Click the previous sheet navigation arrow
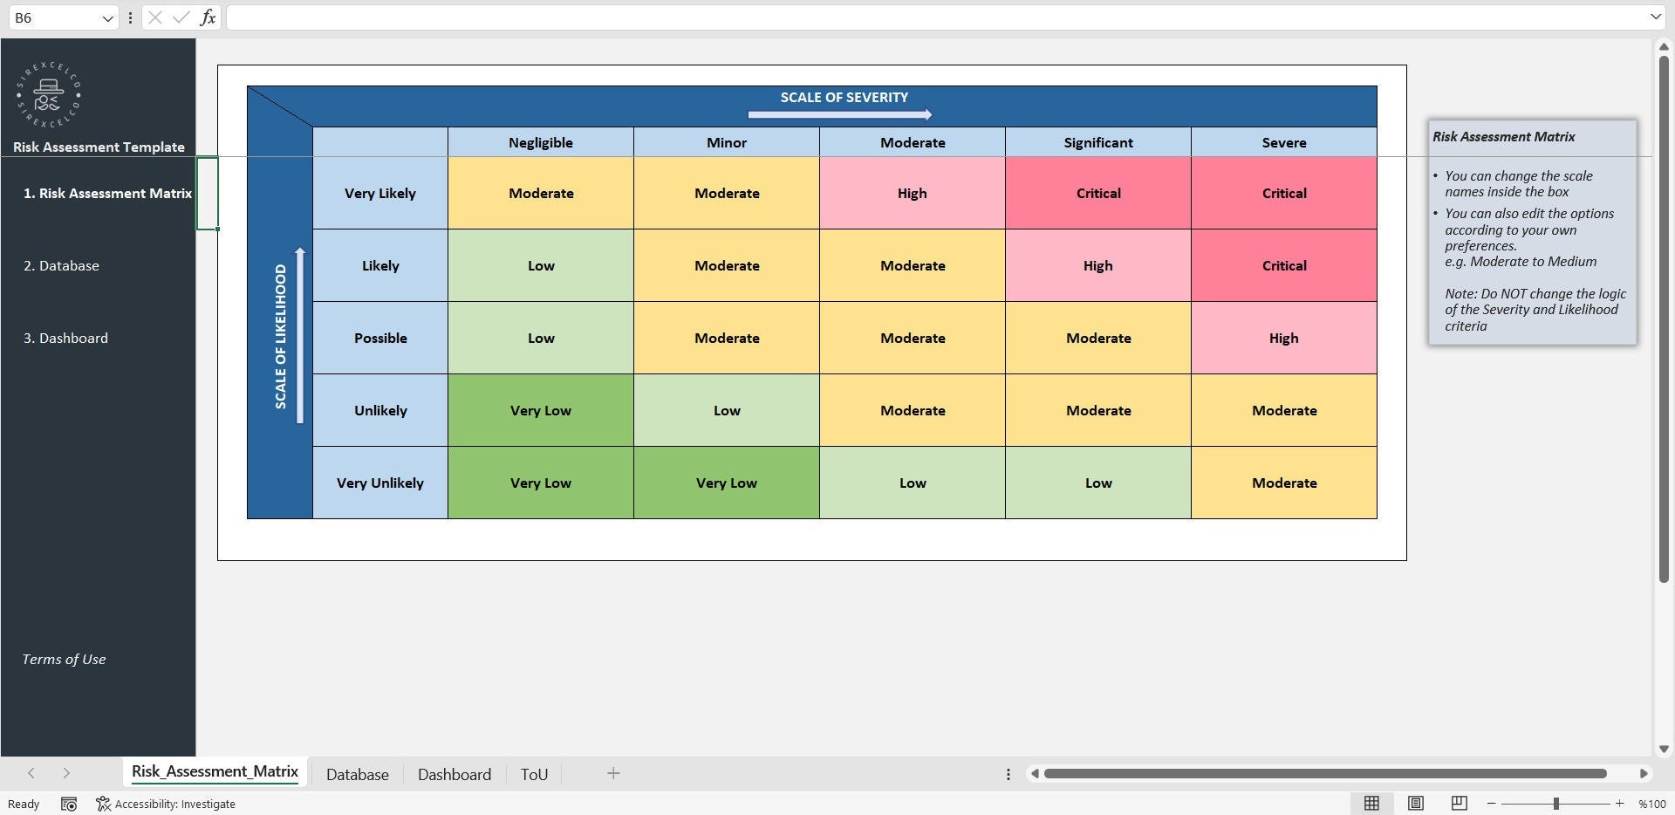The width and height of the screenshot is (1675, 815). [x=31, y=773]
